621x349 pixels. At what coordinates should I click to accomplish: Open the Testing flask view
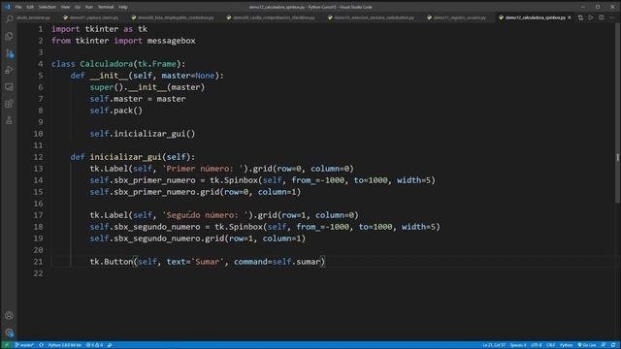9,120
